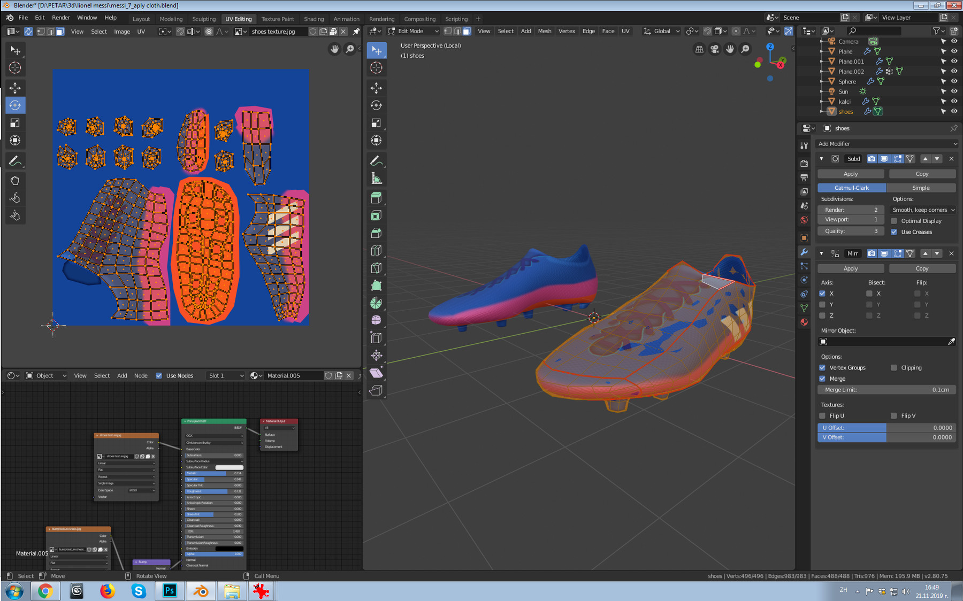
Task: Open the Edit Mode selector dropdown
Action: point(413,31)
